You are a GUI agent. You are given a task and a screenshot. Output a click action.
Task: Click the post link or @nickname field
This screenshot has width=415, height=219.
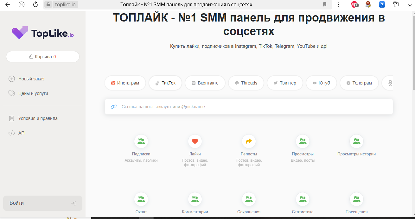(x=249, y=107)
